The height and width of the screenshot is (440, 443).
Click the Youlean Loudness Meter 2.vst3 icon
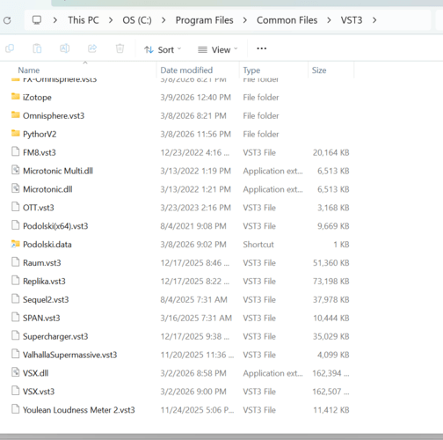pyautogui.click(x=15, y=409)
